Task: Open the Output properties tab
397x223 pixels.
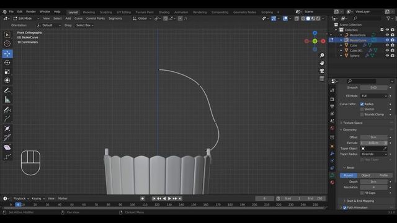Action: click(x=332, y=107)
